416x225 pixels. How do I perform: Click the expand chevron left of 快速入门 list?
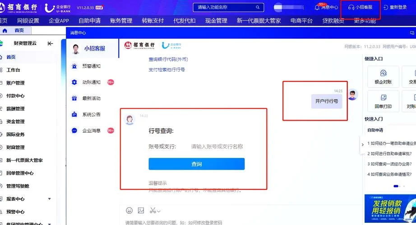pyautogui.click(x=362, y=145)
